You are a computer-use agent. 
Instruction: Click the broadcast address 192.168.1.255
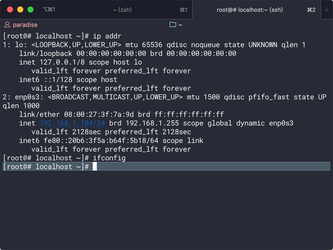(152, 123)
